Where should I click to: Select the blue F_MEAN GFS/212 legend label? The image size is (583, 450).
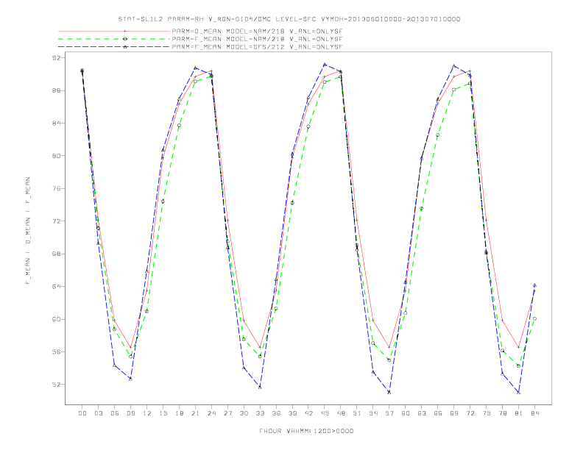pyautogui.click(x=257, y=47)
